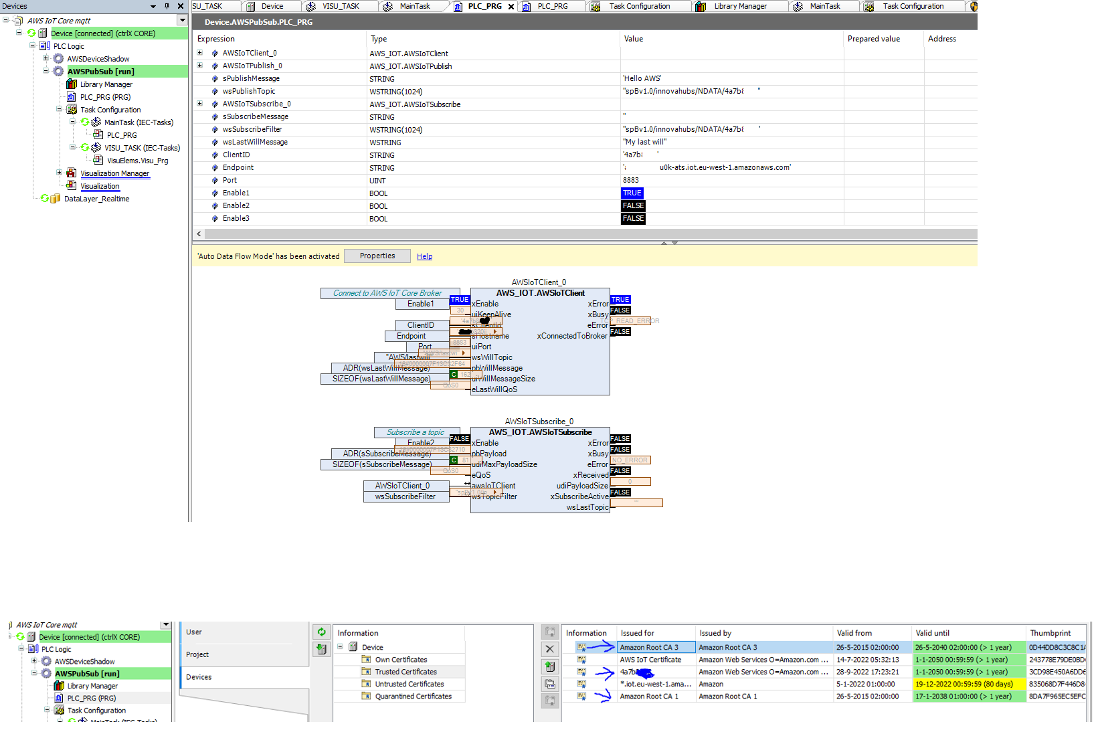This screenshot has height=732, width=1096.
Task: Expand the AWSIoTSubscribe_0 variable row
Action: 199,104
